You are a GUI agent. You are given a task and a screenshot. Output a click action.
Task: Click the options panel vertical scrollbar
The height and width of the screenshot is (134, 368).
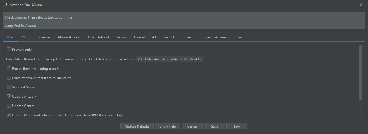click(x=360, y=73)
